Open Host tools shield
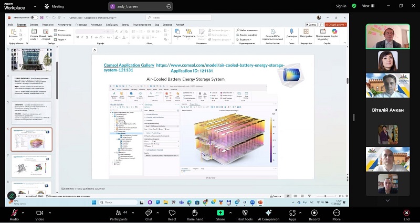Viewport: 420px width, 223px height. 245,213
